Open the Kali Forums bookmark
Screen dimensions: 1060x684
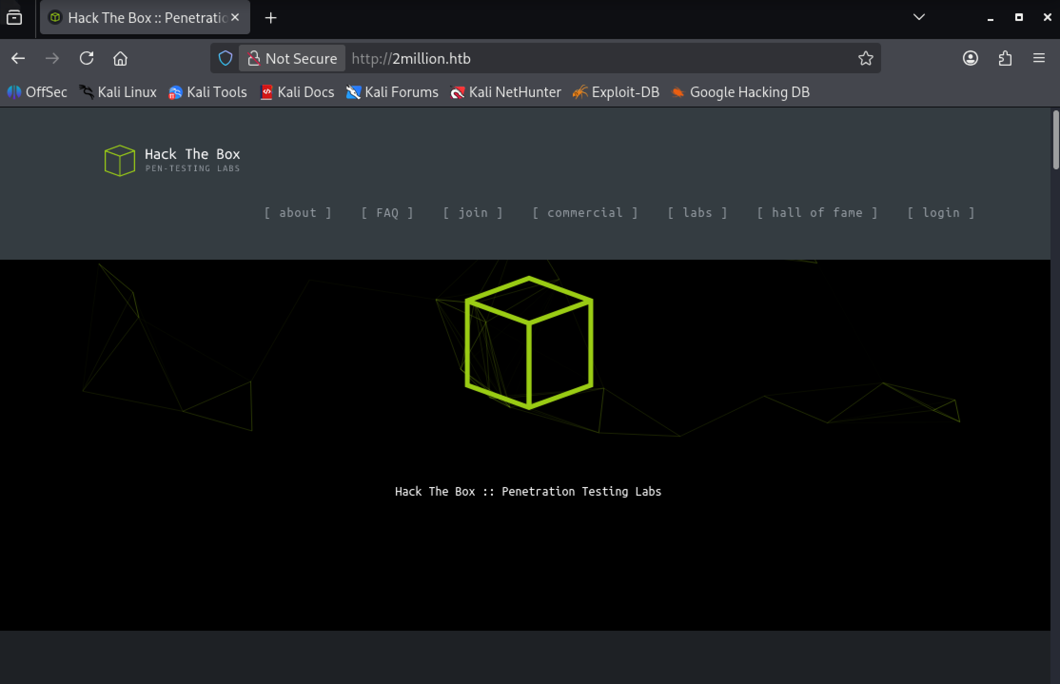[392, 92]
